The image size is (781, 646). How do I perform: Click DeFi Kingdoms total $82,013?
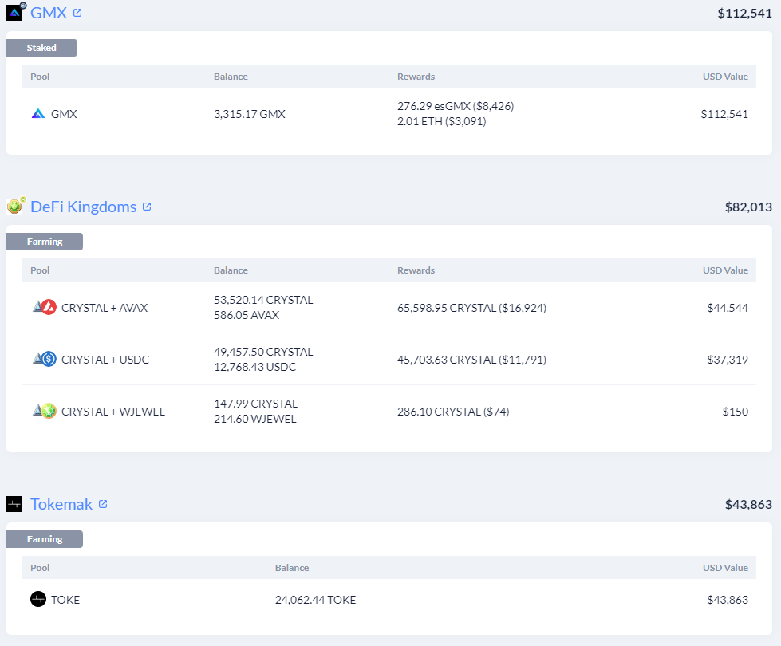pyautogui.click(x=748, y=207)
